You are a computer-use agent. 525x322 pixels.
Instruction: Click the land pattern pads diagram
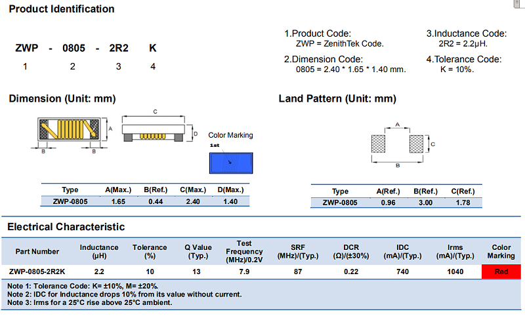click(x=398, y=144)
